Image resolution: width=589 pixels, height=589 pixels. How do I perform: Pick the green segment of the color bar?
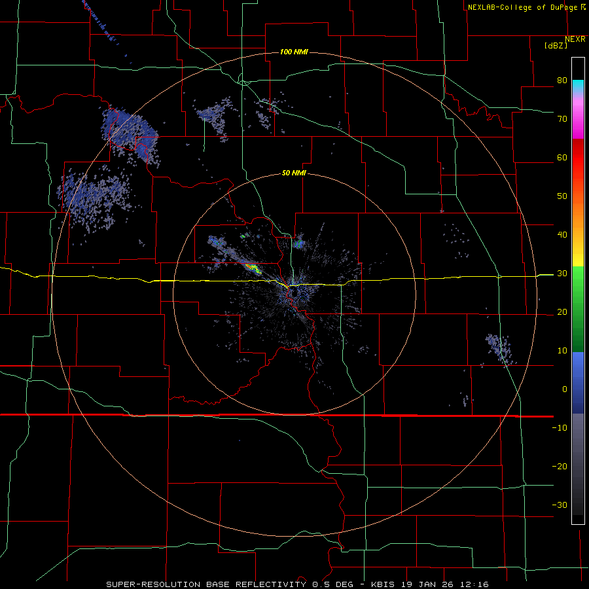tap(578, 309)
